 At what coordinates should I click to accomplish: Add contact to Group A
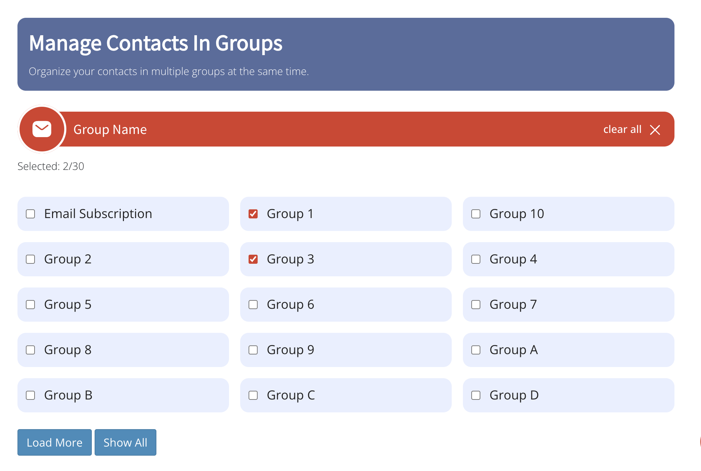point(476,350)
